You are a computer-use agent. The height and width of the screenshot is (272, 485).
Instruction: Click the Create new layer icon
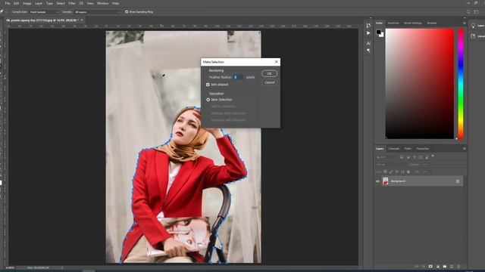click(452, 267)
